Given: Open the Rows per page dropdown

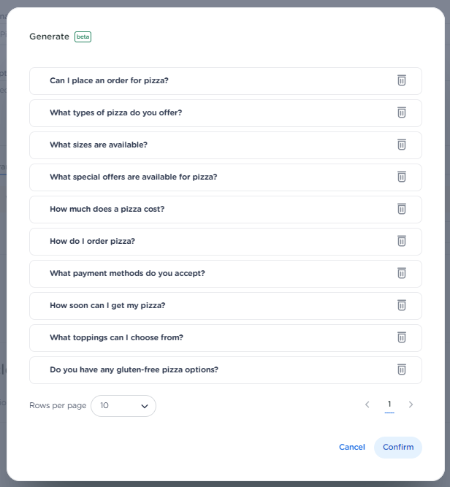Looking at the screenshot, I should [x=123, y=405].
